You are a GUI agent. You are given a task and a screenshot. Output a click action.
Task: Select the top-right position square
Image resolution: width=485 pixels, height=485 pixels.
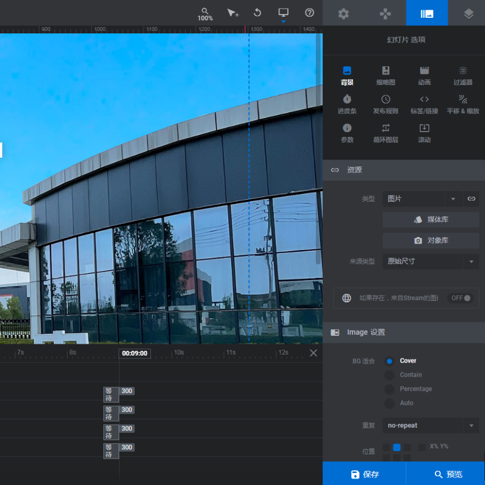tap(407, 447)
